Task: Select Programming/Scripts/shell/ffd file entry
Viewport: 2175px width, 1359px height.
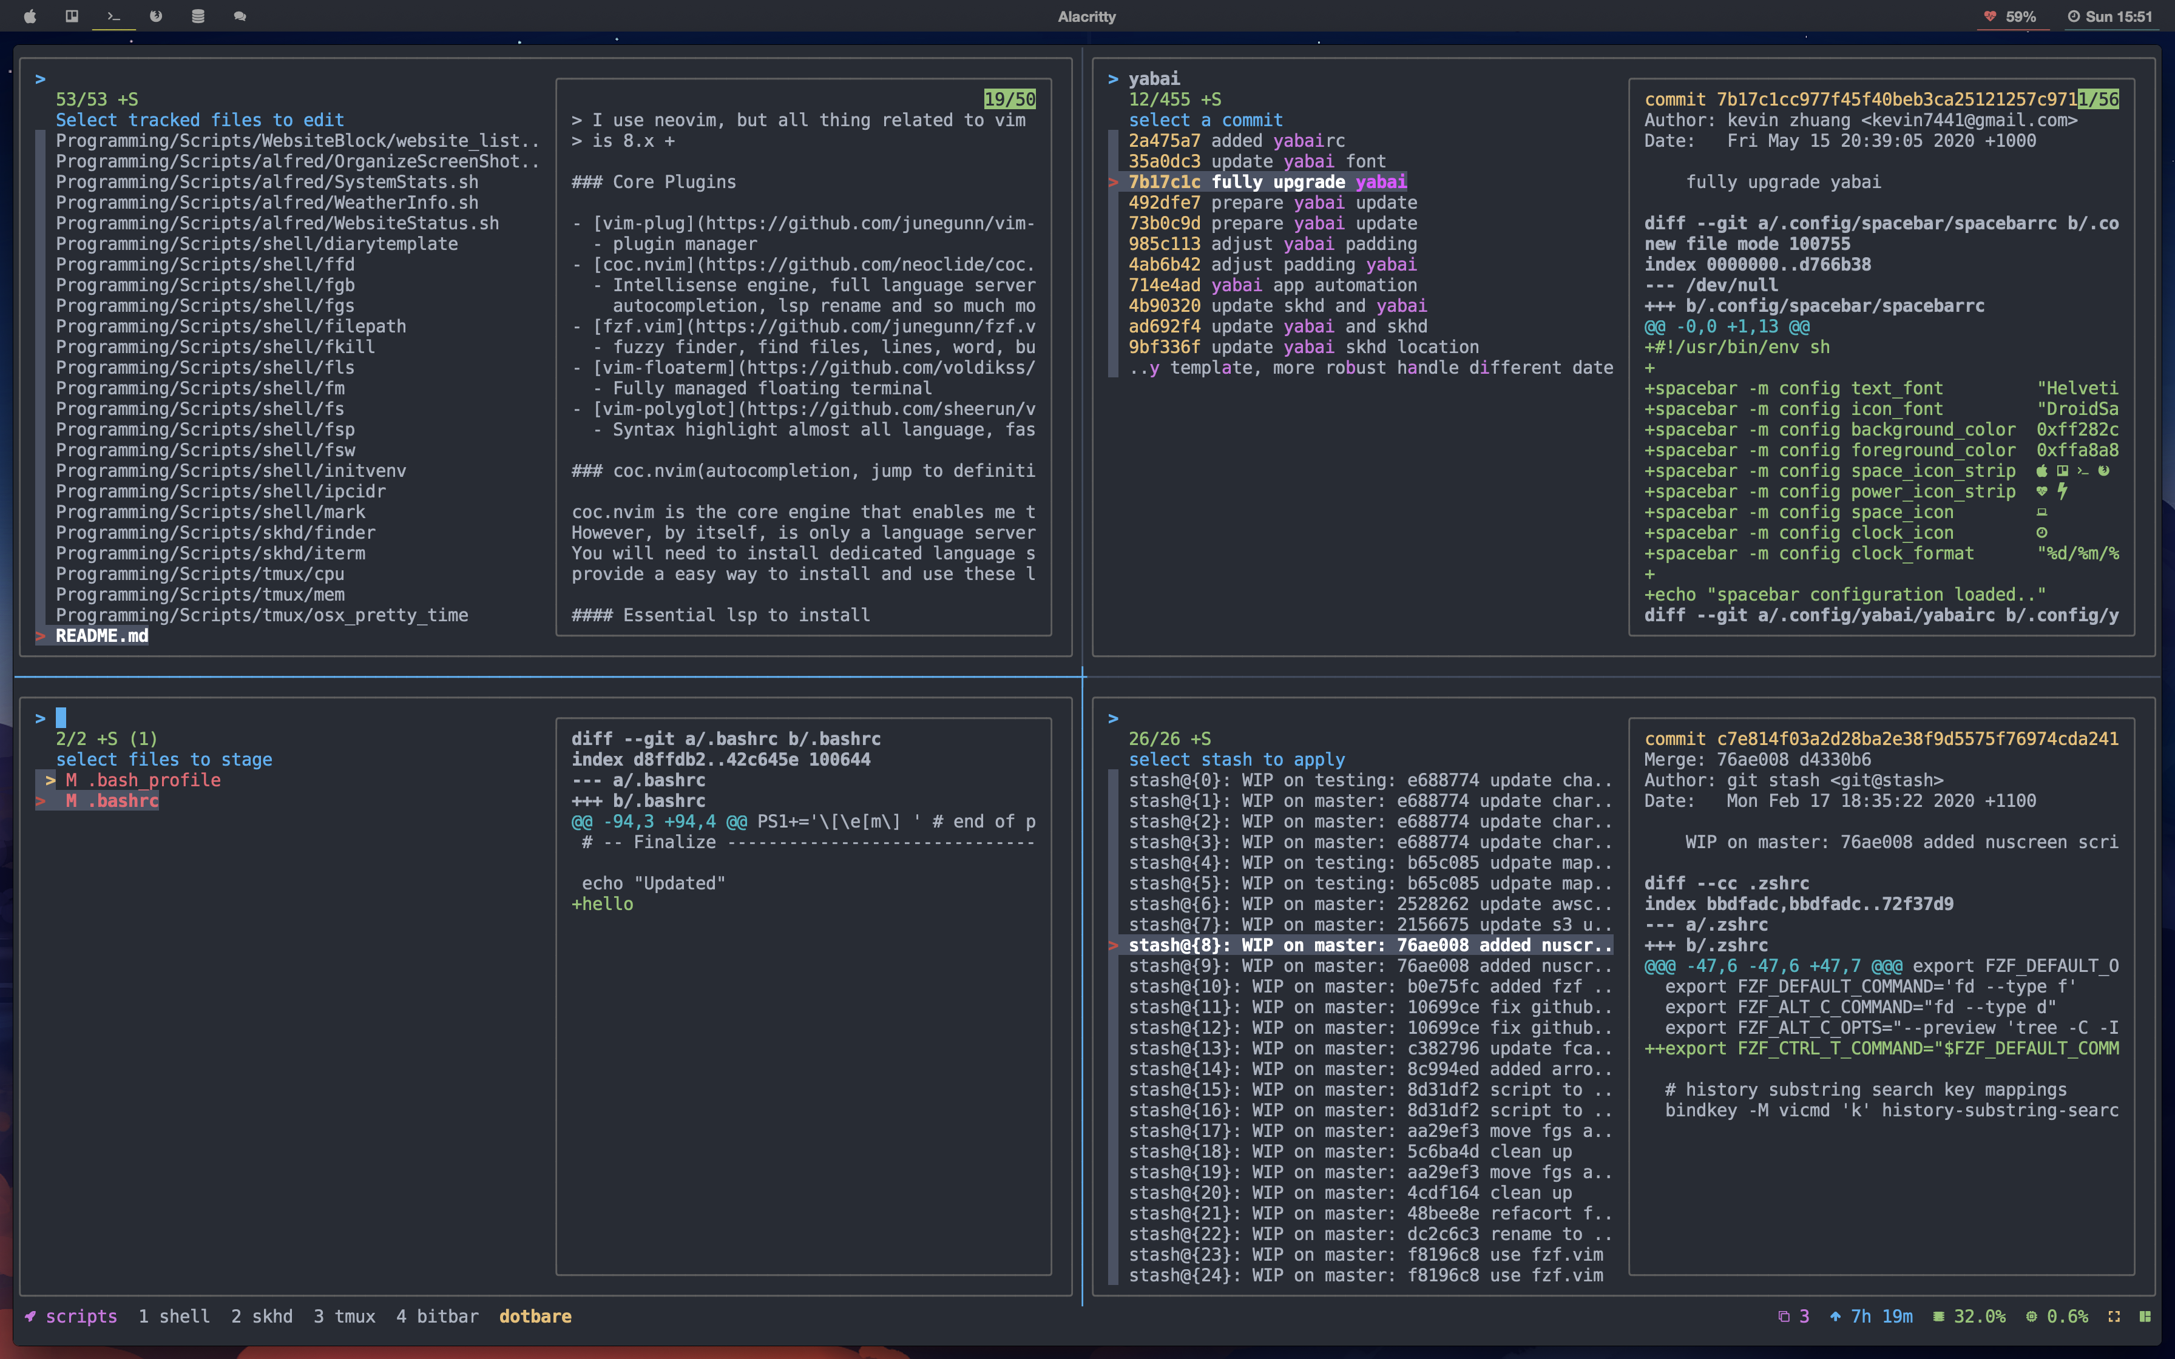Action: [205, 265]
